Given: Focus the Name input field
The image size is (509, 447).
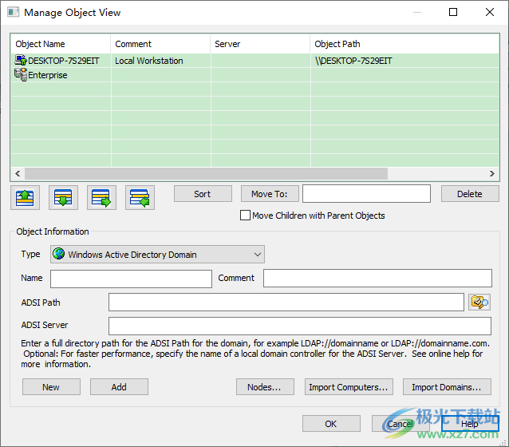Looking at the screenshot, I should pyautogui.click(x=131, y=279).
